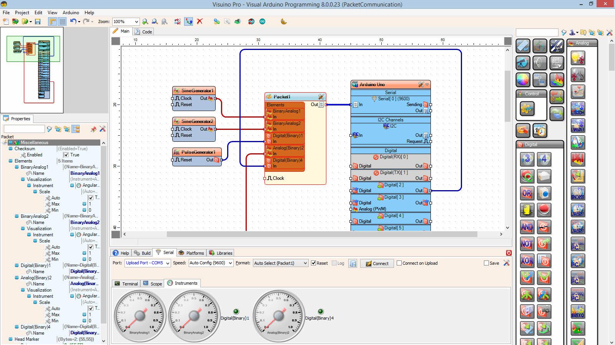The height and width of the screenshot is (345, 615).
Task: Click the canvas horizontal scrollbar
Action: point(322,234)
